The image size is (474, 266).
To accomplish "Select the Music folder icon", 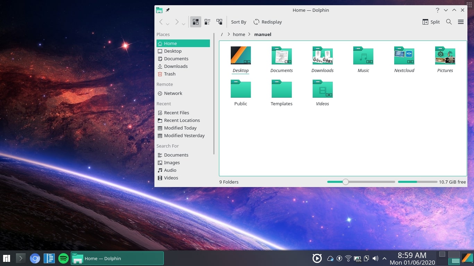I will coord(363,55).
